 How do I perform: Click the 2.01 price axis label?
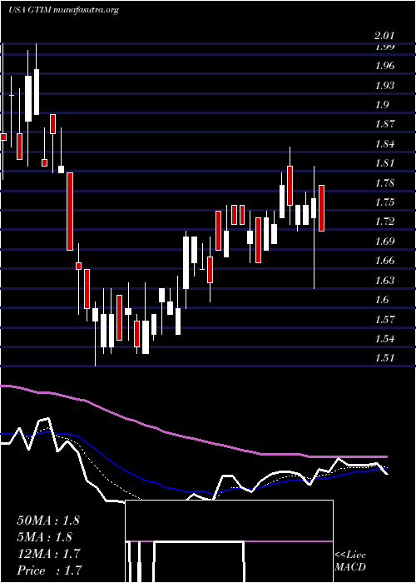coord(384,36)
